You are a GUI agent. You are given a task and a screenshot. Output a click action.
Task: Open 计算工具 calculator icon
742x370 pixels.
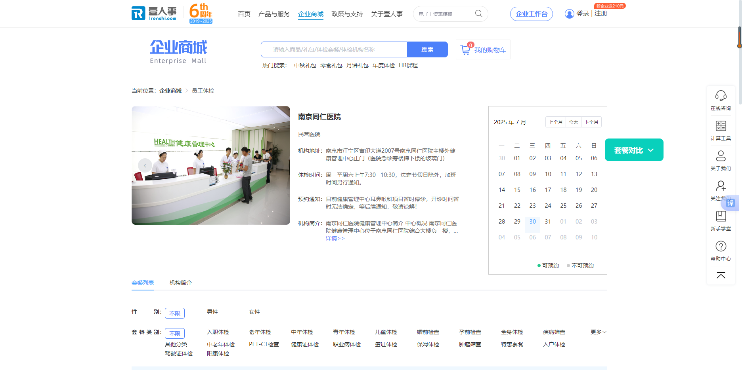721,126
